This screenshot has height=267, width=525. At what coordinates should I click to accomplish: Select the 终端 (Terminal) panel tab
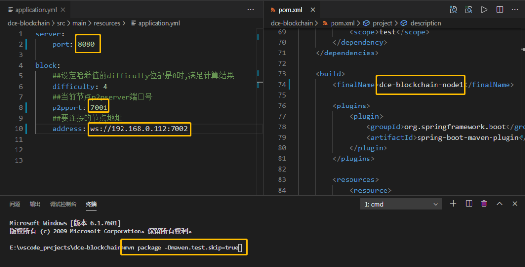tap(91, 204)
